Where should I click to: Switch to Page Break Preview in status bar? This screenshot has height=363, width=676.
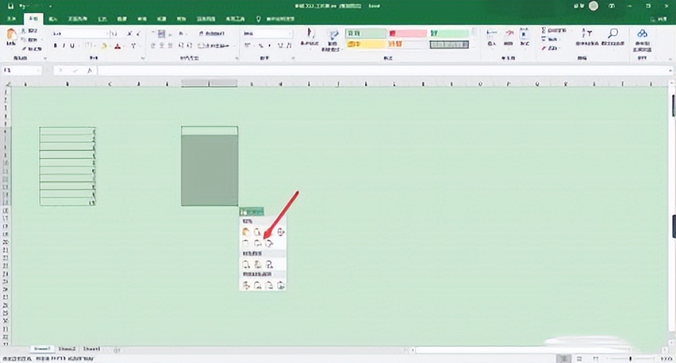[x=596, y=358]
